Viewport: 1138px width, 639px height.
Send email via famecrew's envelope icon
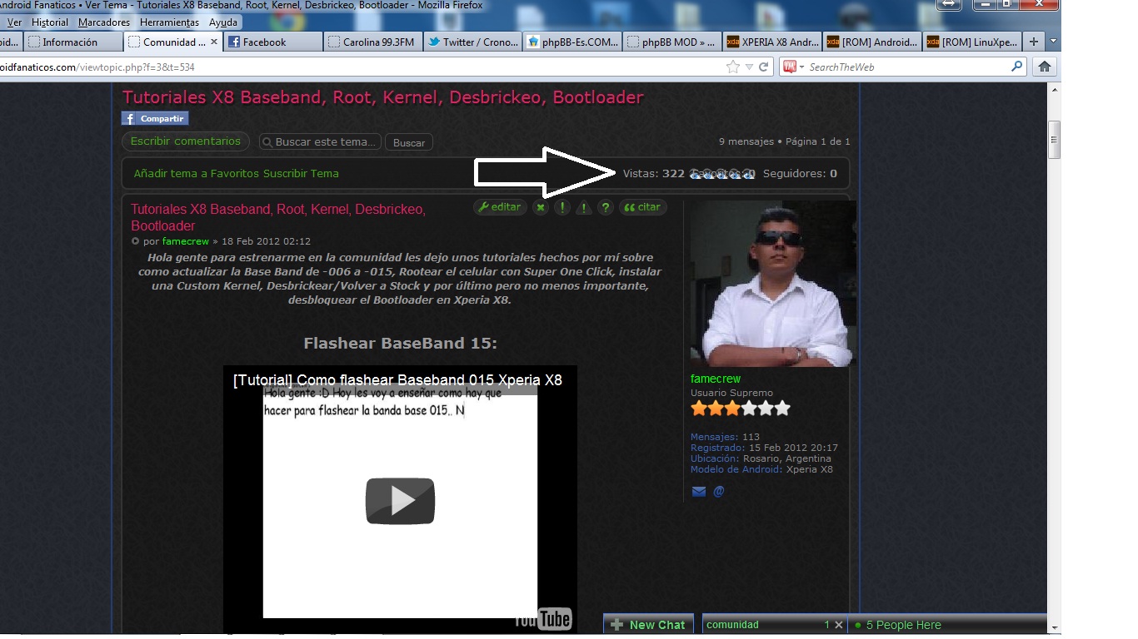(699, 492)
